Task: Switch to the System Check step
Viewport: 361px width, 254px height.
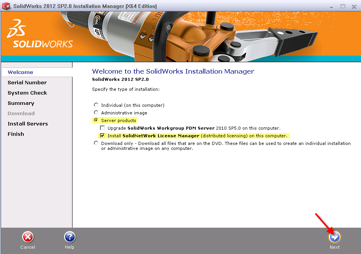Action: [x=27, y=93]
